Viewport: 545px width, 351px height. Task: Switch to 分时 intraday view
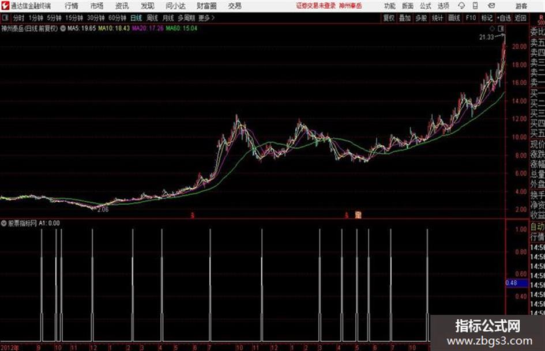[19, 18]
